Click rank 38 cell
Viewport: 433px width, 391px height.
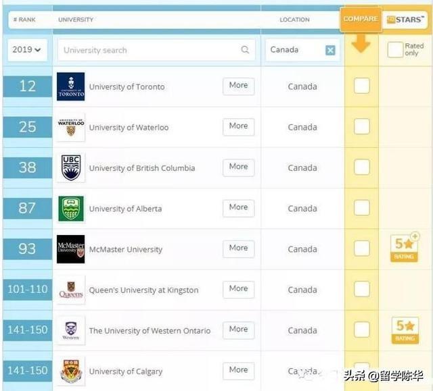(x=28, y=167)
